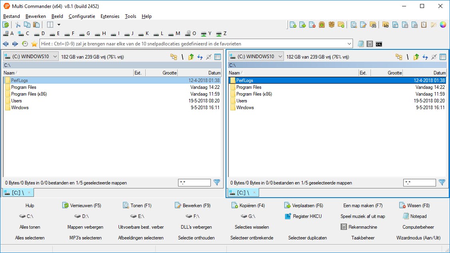450x253 pixels.
Task: Switch to drive O optical disc
Action: 190,33
